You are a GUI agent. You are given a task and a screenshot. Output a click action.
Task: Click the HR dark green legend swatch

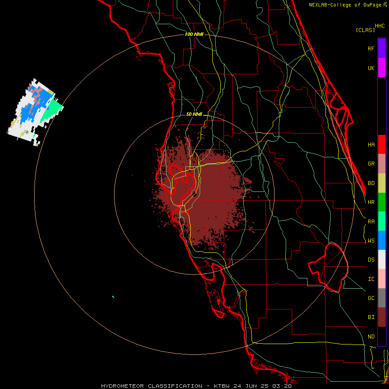[382, 202]
